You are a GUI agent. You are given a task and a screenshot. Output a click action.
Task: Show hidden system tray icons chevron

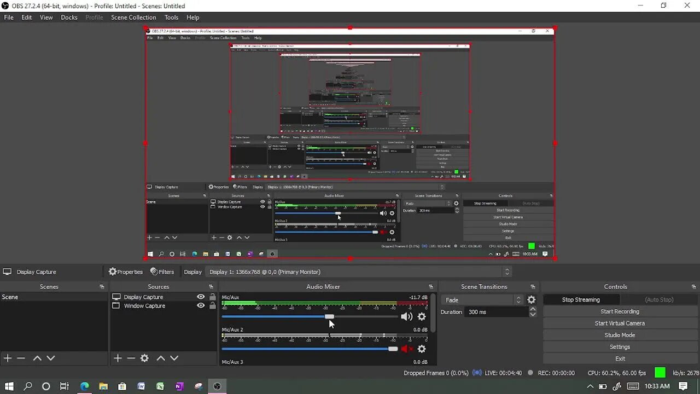click(590, 386)
